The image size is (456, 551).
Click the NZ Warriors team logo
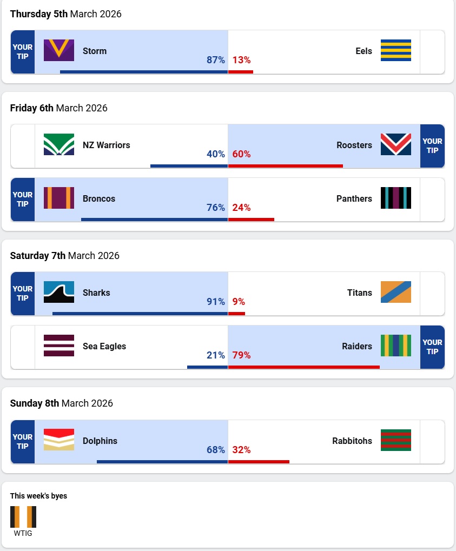point(59,144)
